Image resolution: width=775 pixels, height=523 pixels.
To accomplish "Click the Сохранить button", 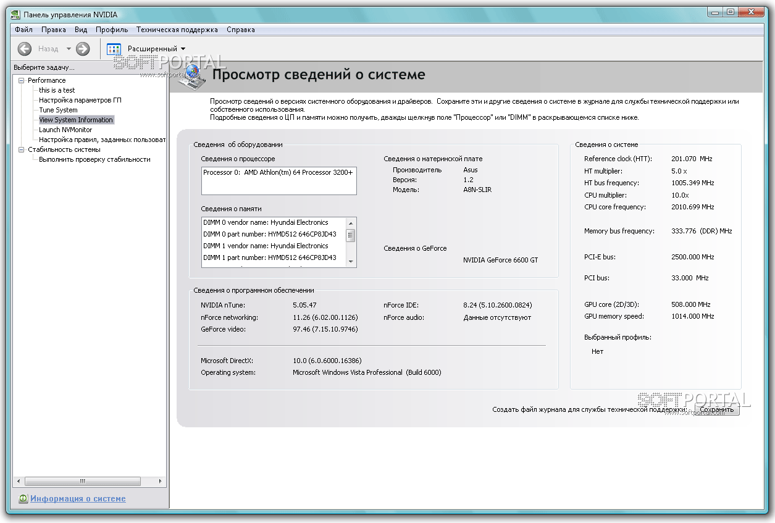I will pyautogui.click(x=717, y=409).
